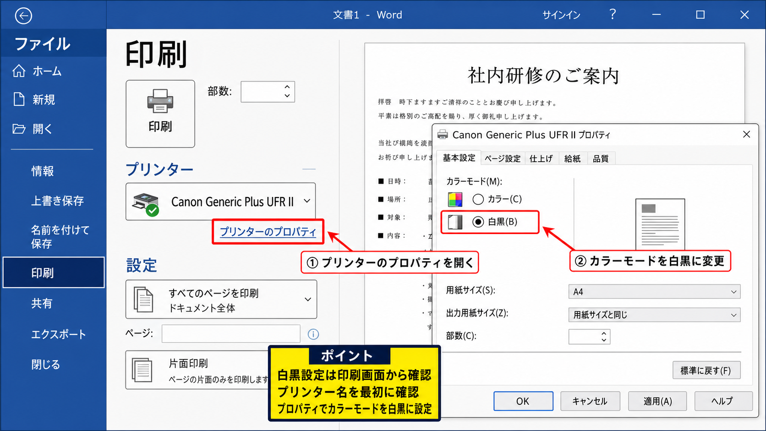Click the Home house icon in sidebar
The width and height of the screenshot is (766, 431).
pyautogui.click(x=19, y=71)
